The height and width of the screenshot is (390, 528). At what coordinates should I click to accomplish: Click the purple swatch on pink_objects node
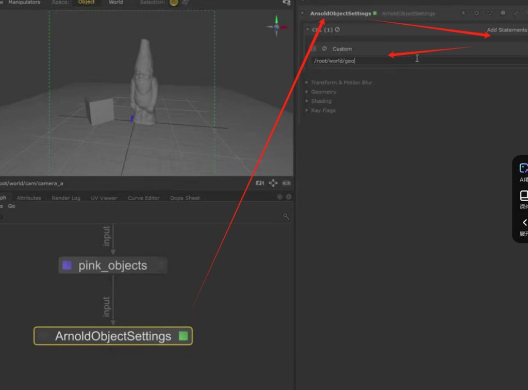click(x=67, y=266)
